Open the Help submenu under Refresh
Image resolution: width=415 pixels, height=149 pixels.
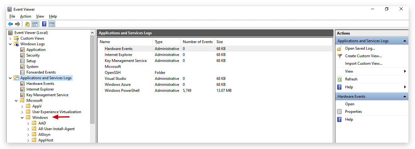point(372,87)
